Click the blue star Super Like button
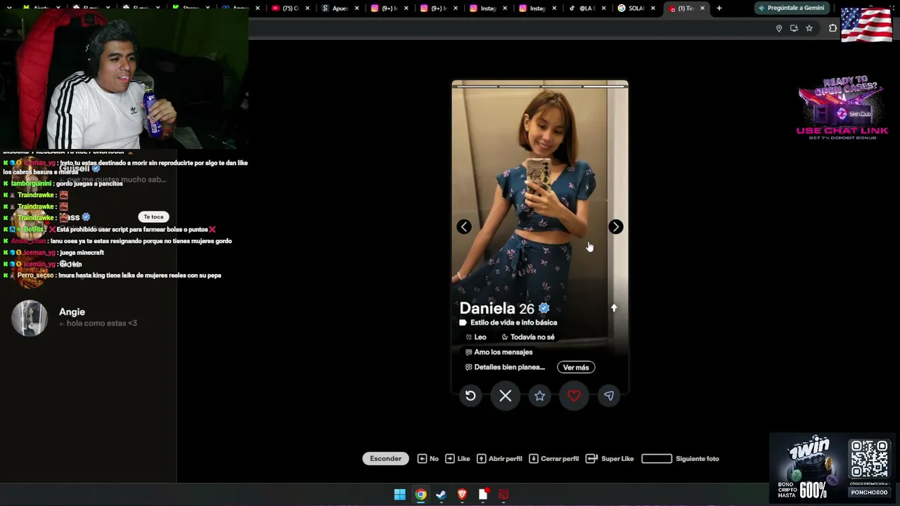900x506 pixels. (539, 396)
